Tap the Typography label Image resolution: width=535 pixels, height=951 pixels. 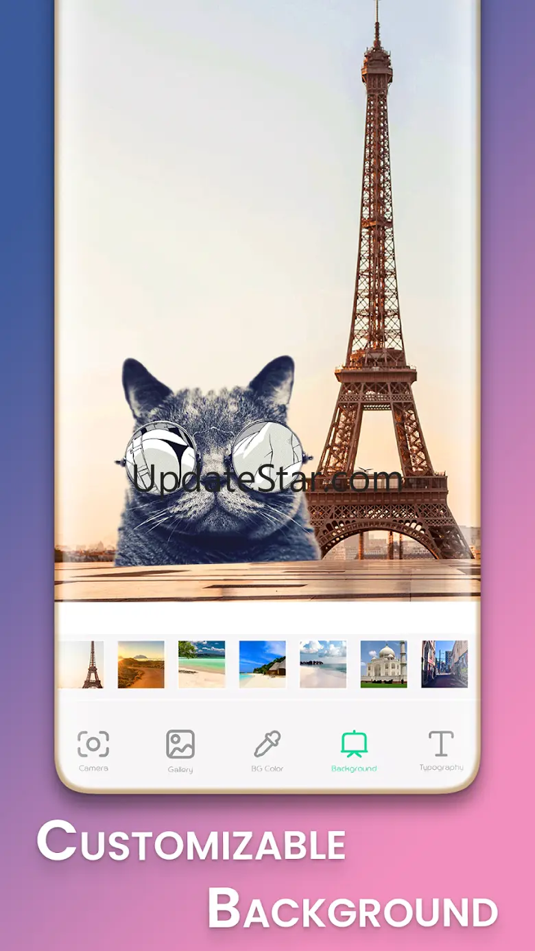441,768
